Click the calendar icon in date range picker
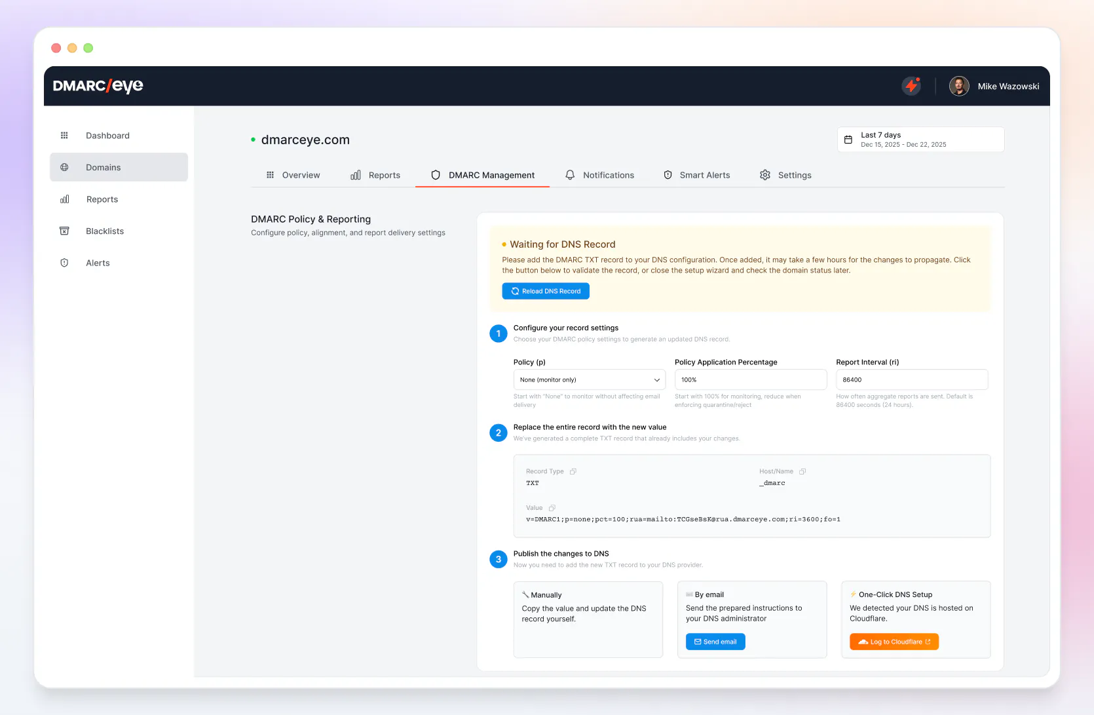Screen dimensions: 1094x715 [x=848, y=140]
